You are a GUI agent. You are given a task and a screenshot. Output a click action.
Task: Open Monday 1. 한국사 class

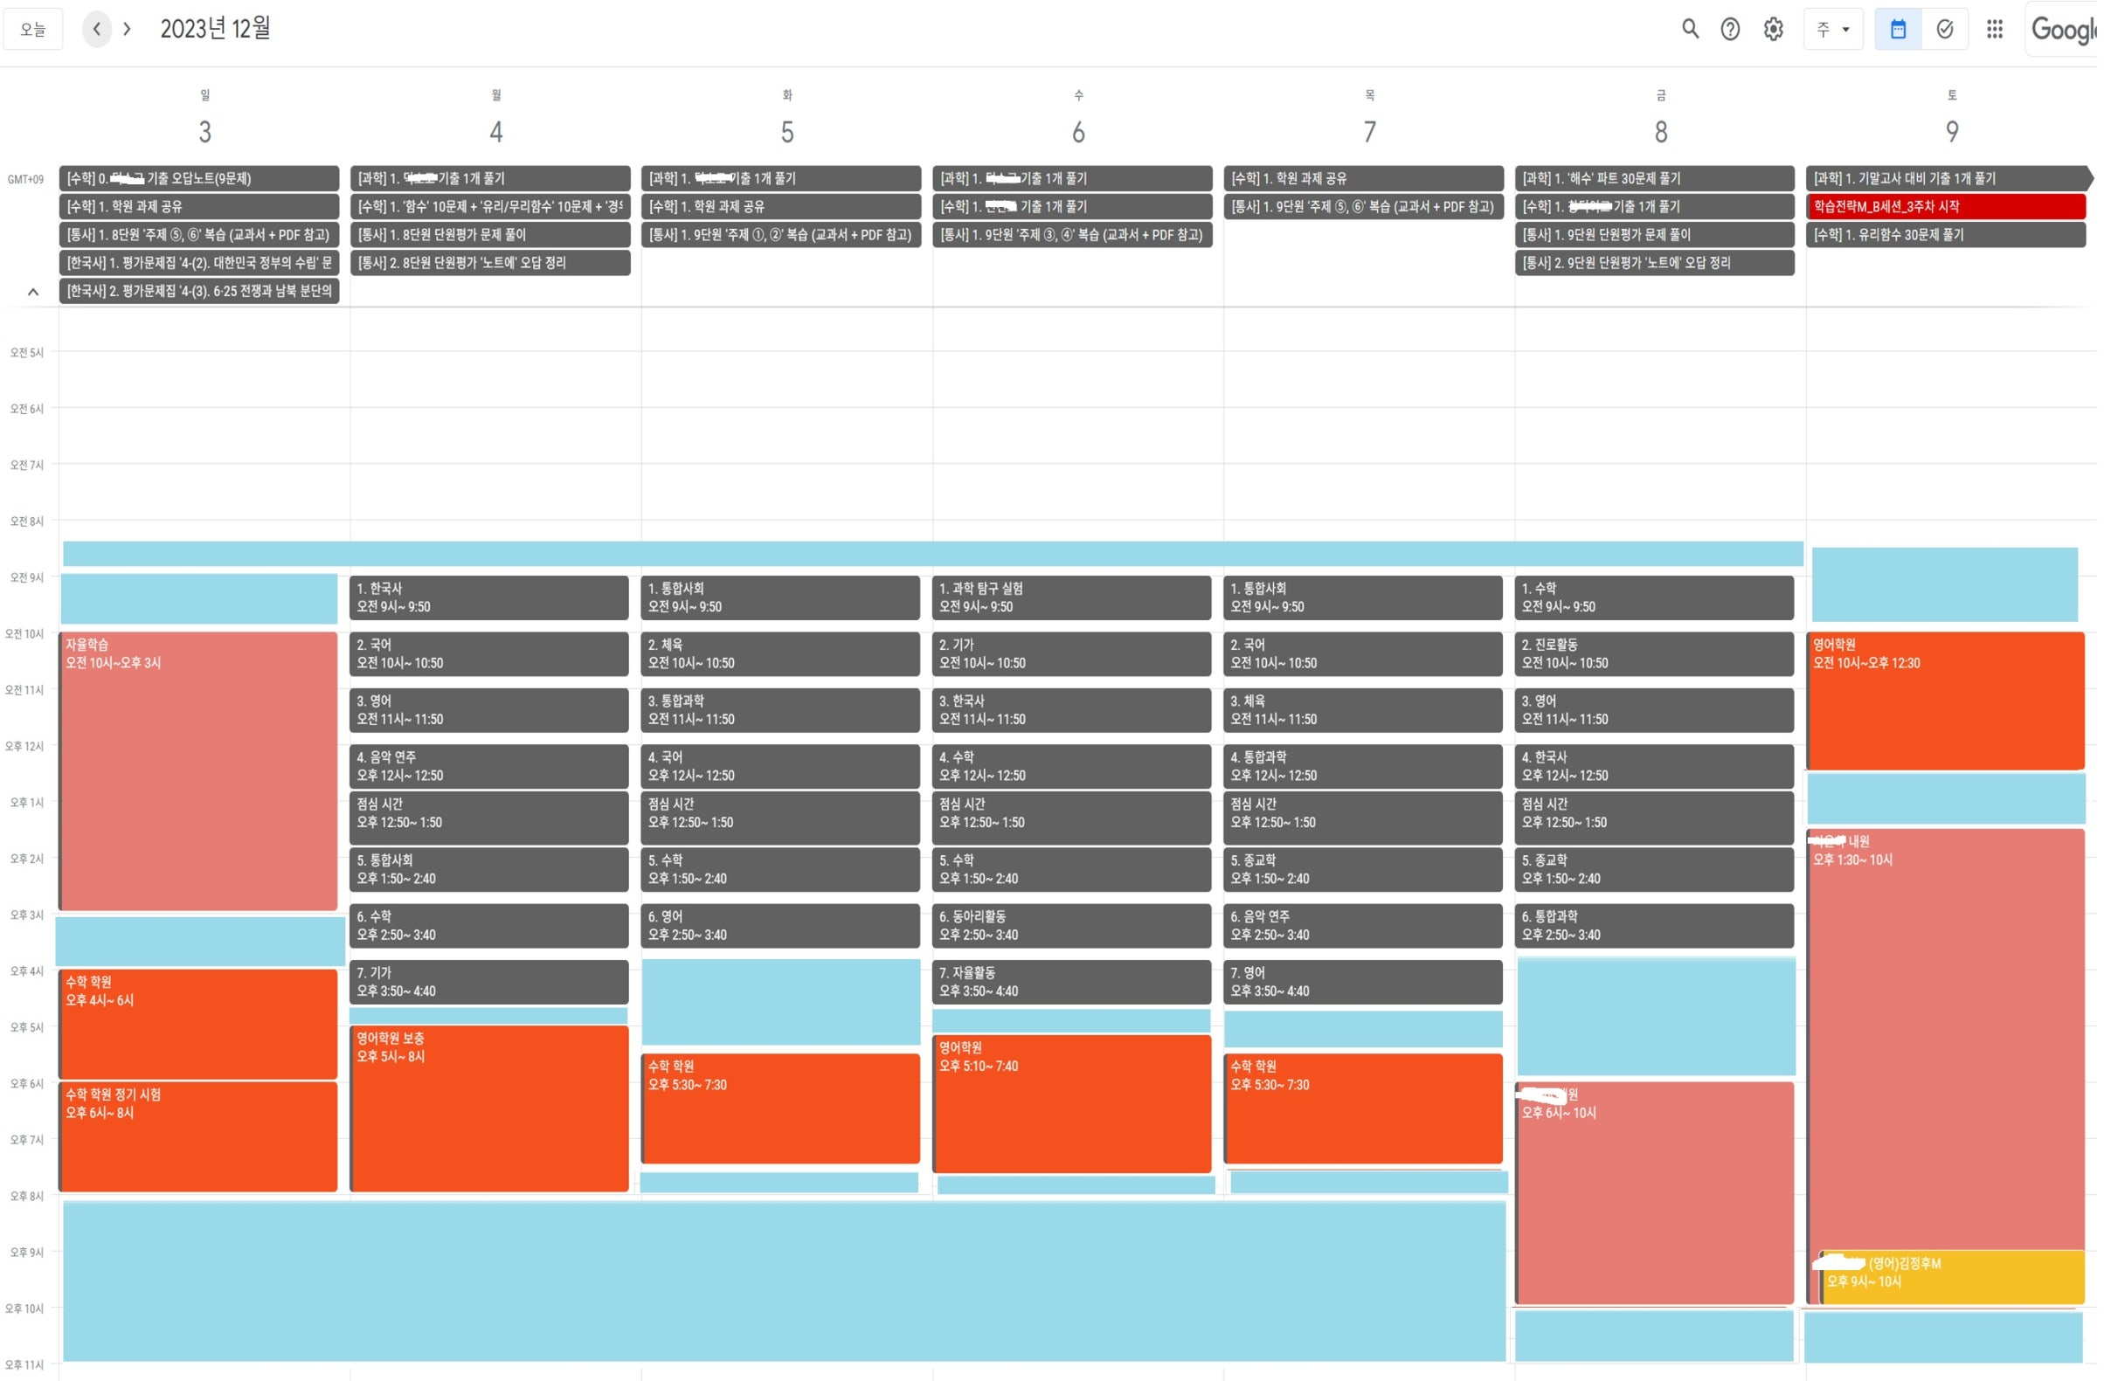[x=491, y=598]
